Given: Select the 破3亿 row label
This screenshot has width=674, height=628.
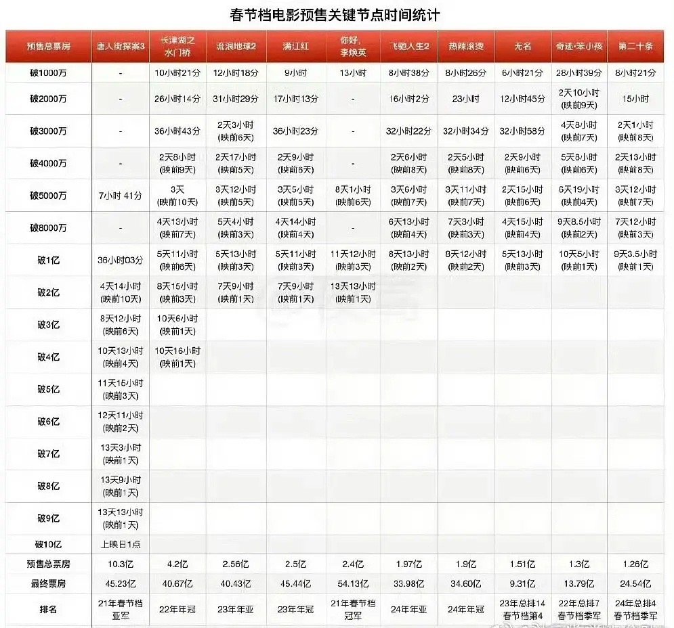Looking at the screenshot, I should 48,325.
